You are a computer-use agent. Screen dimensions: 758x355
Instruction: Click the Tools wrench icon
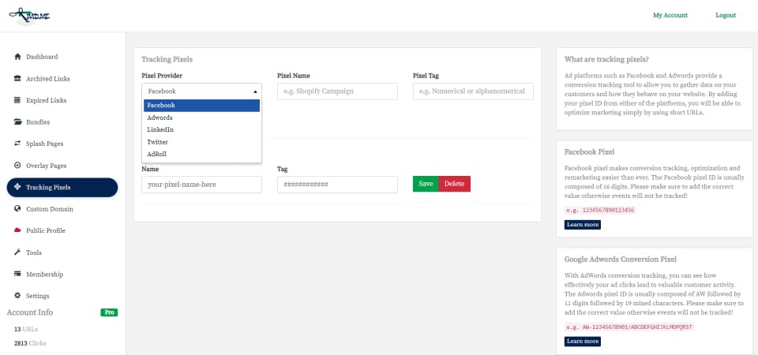(x=17, y=252)
